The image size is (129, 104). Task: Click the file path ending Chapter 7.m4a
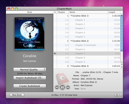99,72
